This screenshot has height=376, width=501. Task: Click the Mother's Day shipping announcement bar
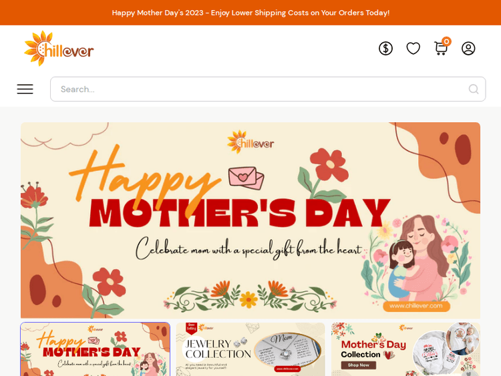251,13
